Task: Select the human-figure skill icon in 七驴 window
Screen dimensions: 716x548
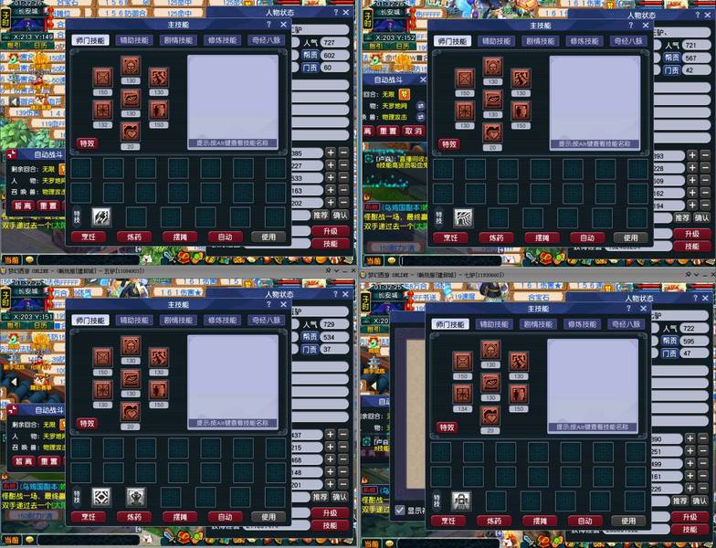Action: (519, 395)
